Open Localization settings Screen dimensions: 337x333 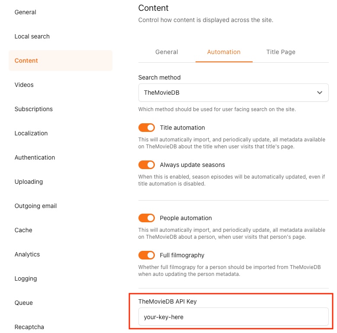31,133
